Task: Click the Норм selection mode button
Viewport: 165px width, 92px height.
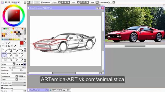Action: [92, 2]
